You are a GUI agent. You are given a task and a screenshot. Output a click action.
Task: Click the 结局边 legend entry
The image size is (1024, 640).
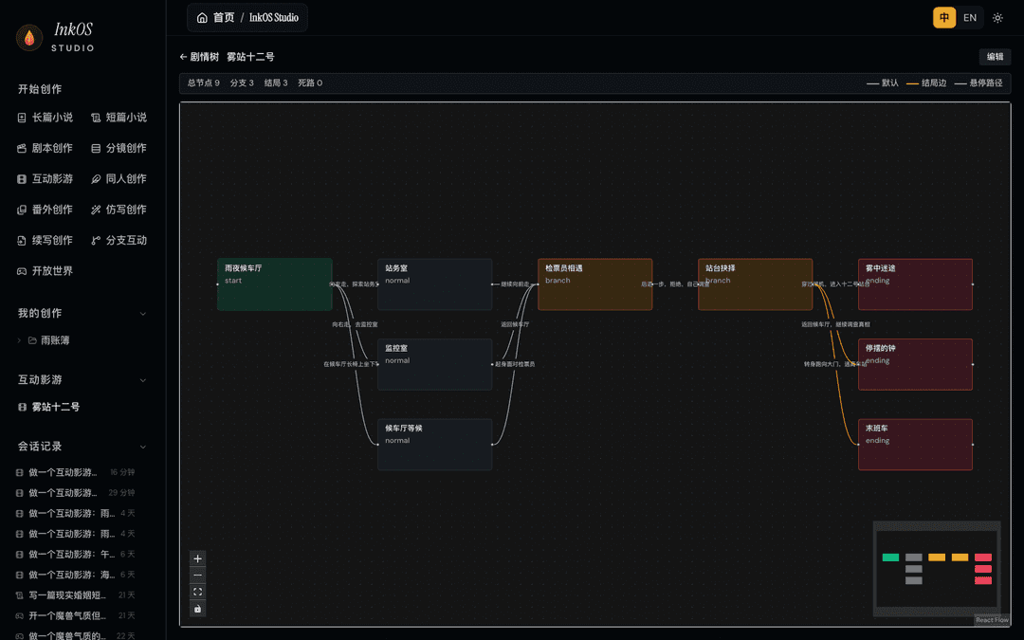click(926, 82)
